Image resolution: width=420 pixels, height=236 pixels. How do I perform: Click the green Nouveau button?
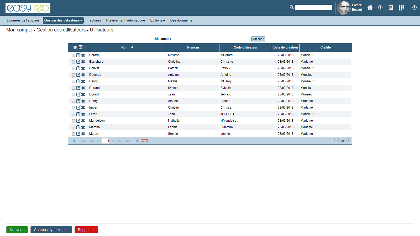[17, 230]
